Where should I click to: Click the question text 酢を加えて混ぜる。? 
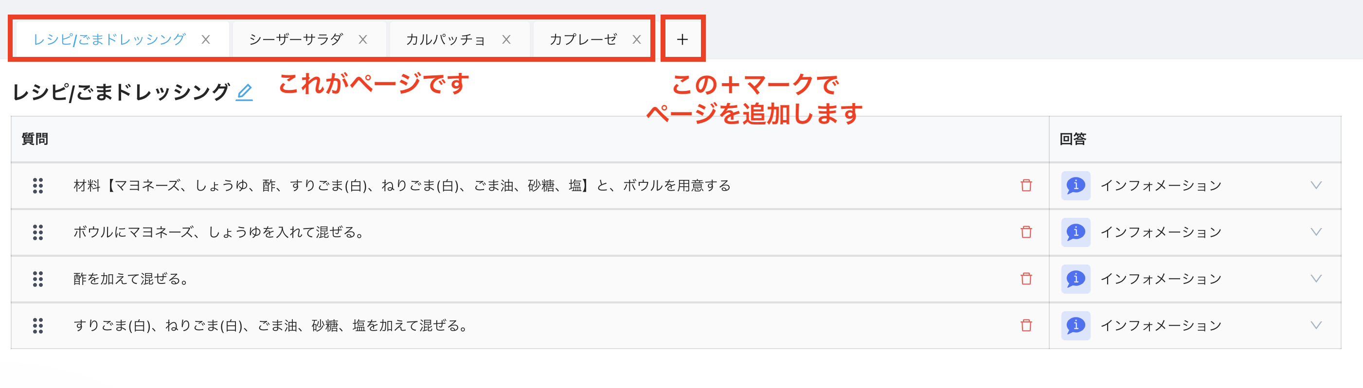pyautogui.click(x=131, y=279)
